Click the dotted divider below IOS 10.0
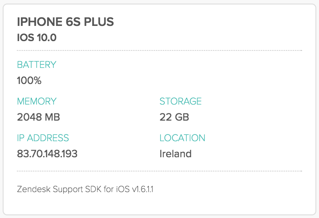 click(x=159, y=50)
